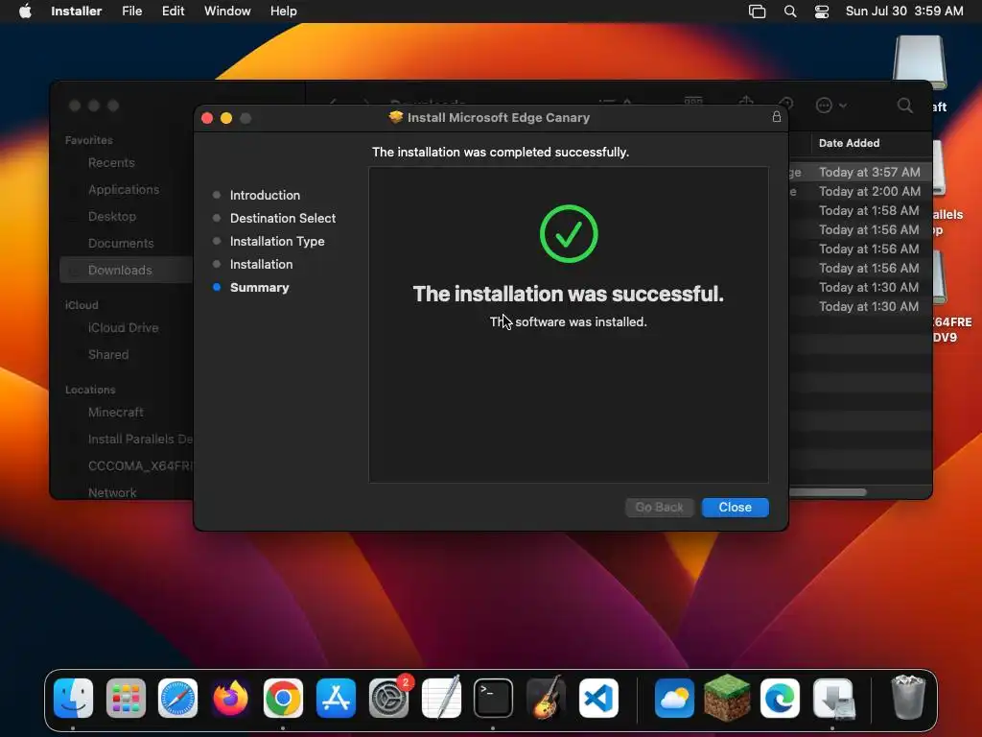Screen dimensions: 982x737
Task: Launch Safari from the Dock
Action: click(177, 698)
